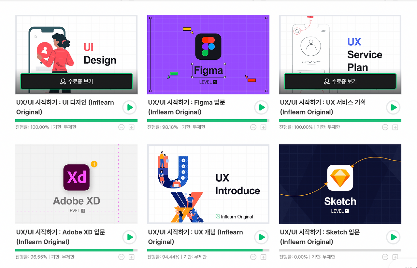This screenshot has height=268, width=417.
Task: Click the plus icon under UI 디자인 course
Action: (132, 127)
